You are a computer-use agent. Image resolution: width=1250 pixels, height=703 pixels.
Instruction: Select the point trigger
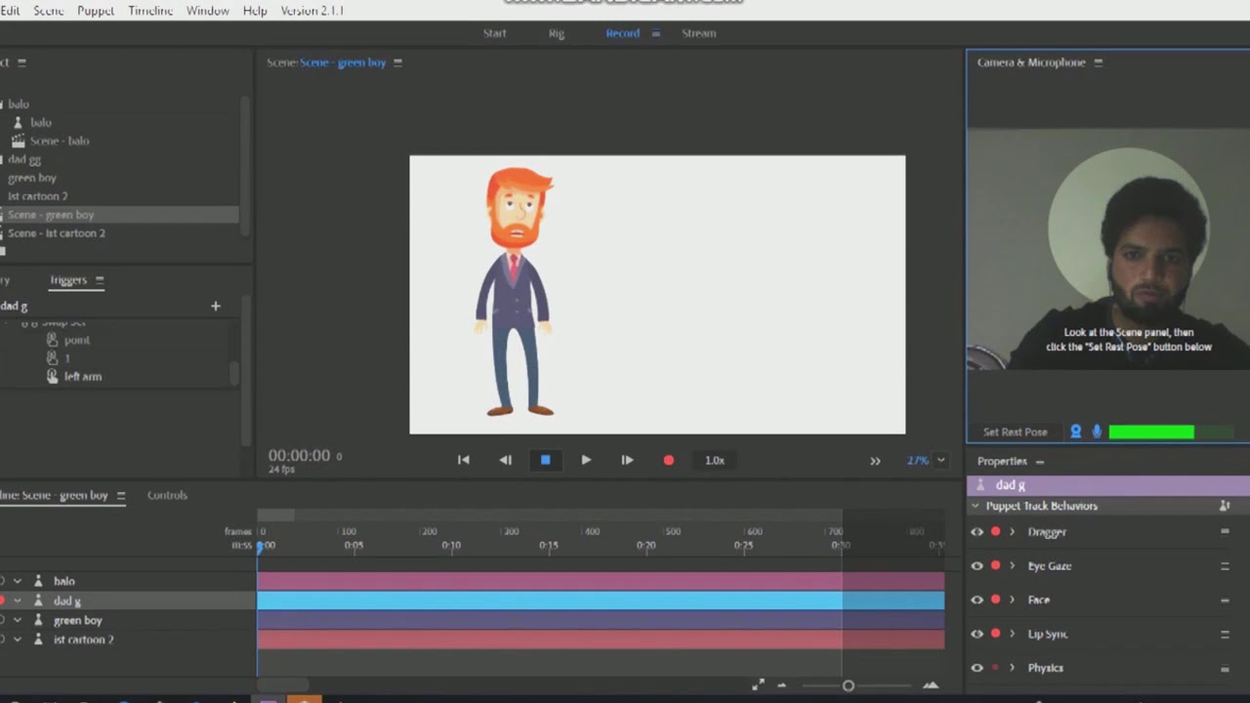tap(76, 340)
